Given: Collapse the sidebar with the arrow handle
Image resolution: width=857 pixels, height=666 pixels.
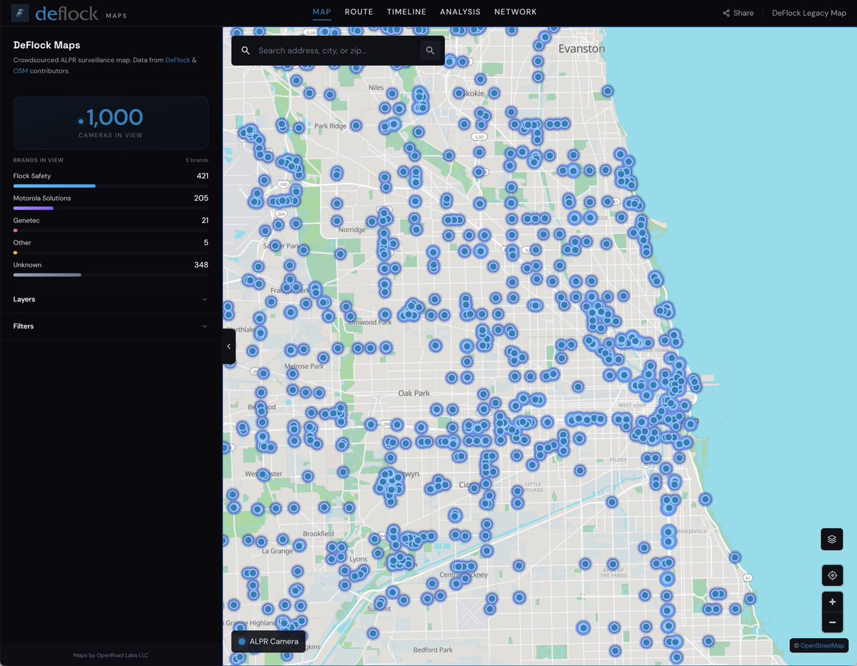Looking at the screenshot, I should point(229,346).
